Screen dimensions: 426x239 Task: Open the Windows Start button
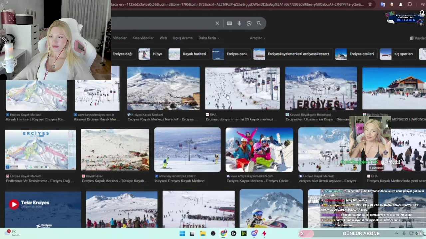click(x=182, y=234)
